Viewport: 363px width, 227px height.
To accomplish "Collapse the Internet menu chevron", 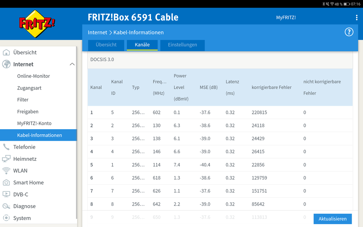I will (x=72, y=64).
